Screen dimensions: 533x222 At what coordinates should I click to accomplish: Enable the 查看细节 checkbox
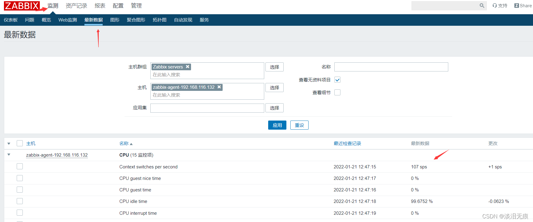coord(337,92)
